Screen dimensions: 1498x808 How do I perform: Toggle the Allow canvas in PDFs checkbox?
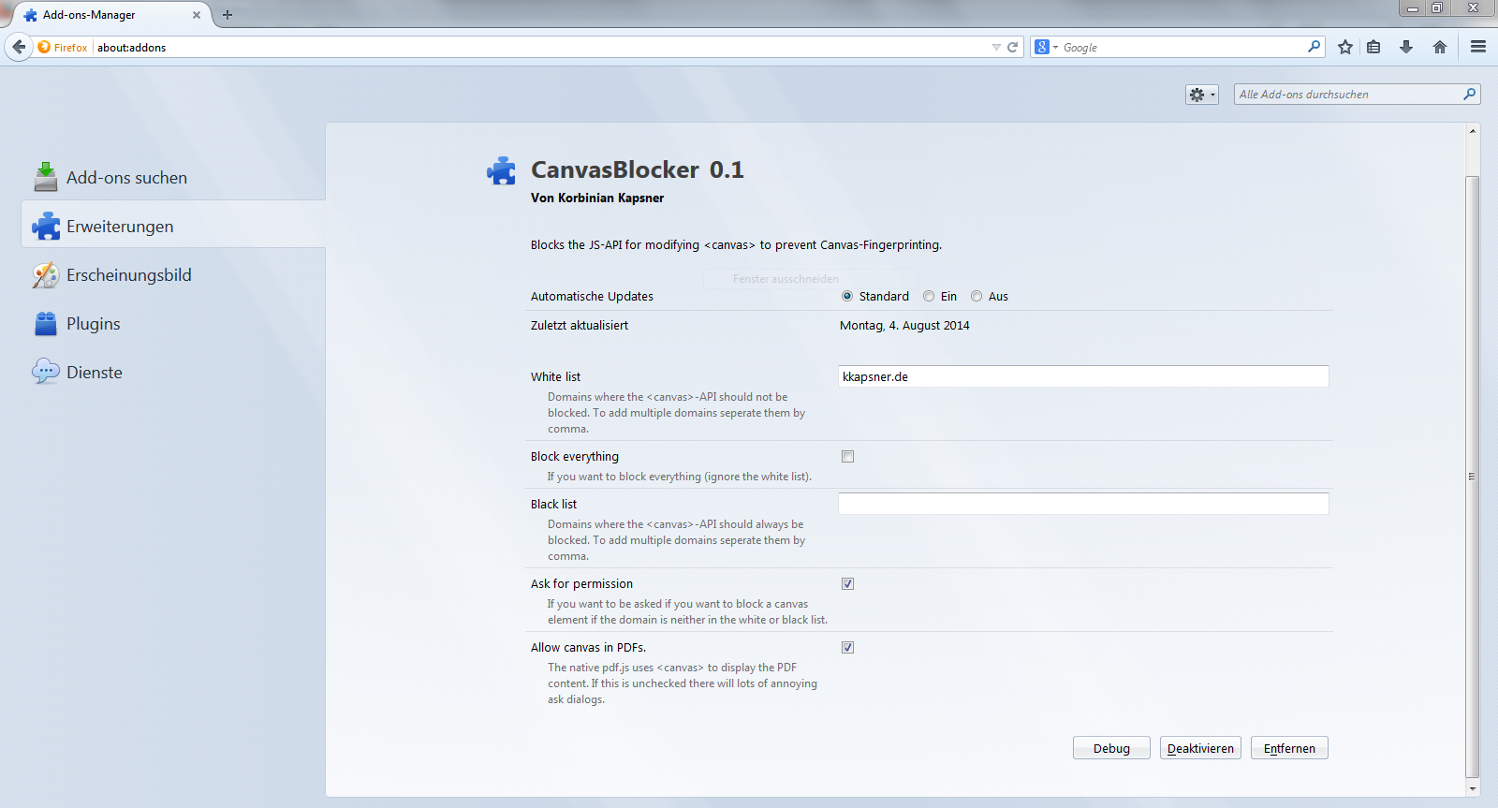(x=848, y=648)
